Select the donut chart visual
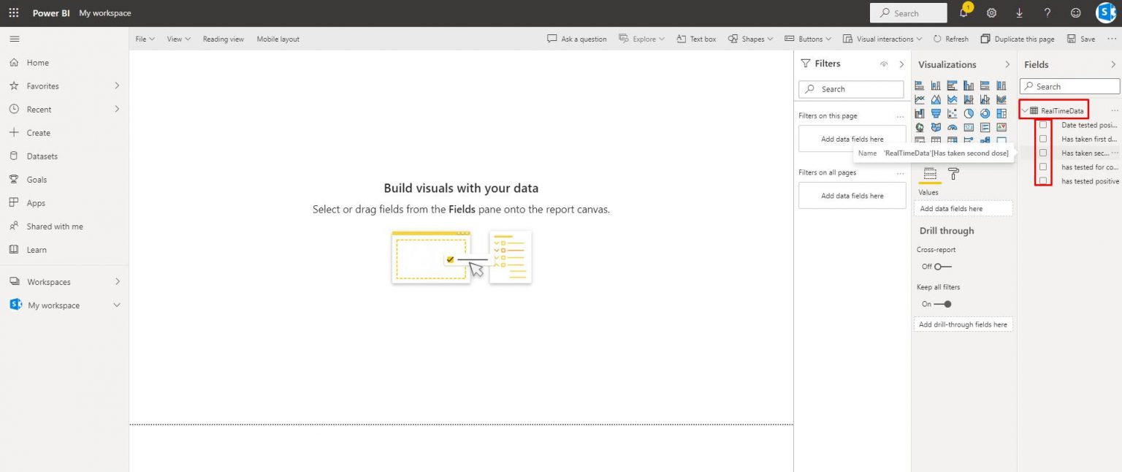This screenshot has height=472, width=1122. 985,113
